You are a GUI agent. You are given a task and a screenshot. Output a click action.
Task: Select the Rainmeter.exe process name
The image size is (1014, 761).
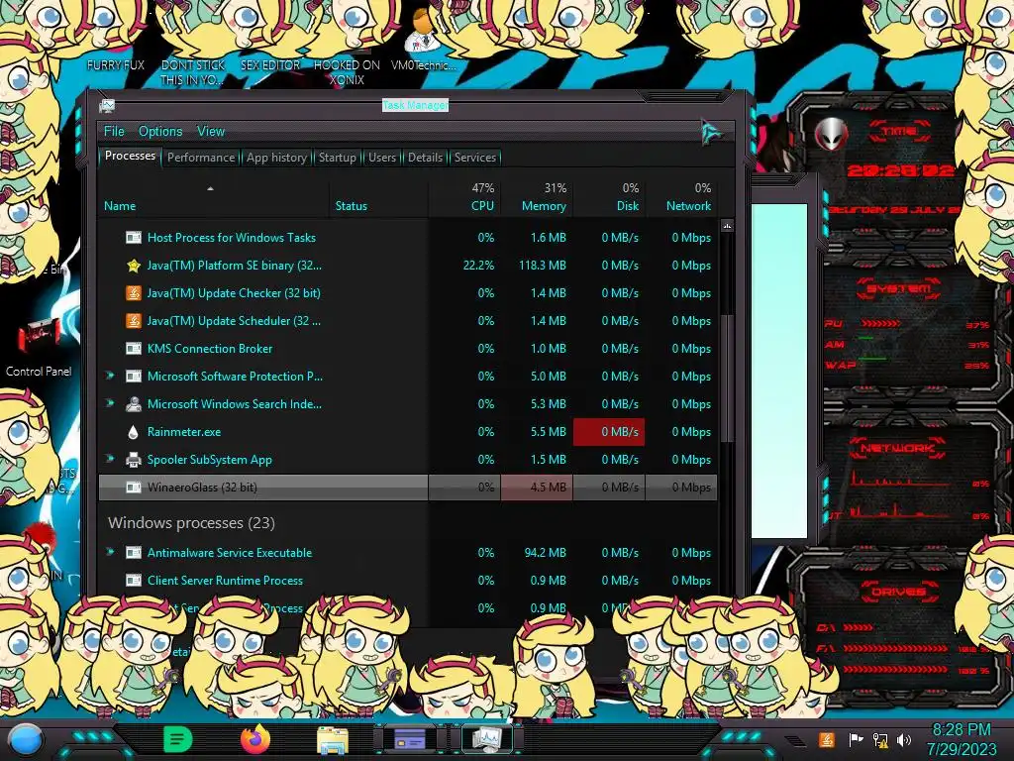[183, 432]
